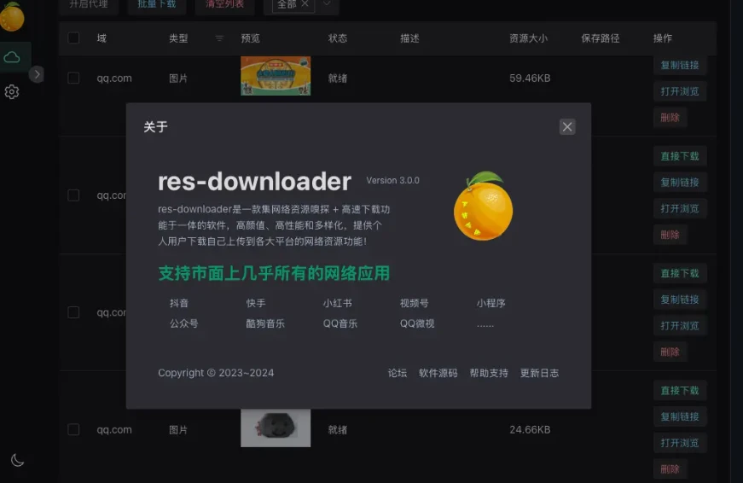Close the 关于 dialog with X
Image resolution: width=743 pixels, height=483 pixels.
pos(567,127)
